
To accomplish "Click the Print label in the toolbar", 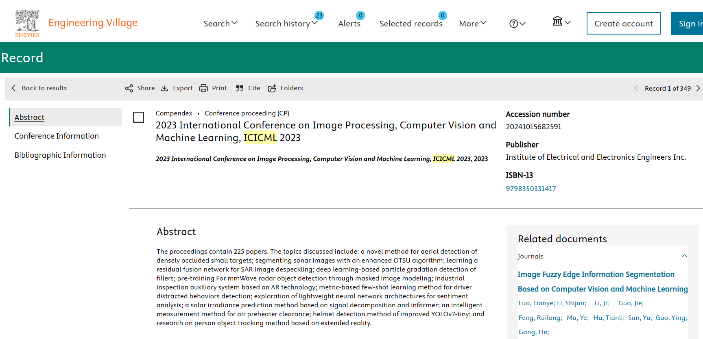I will [219, 88].
